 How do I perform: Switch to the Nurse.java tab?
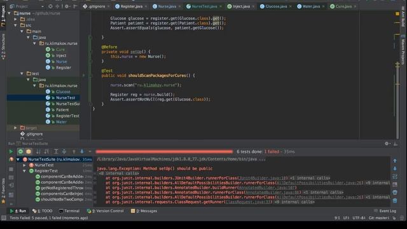pos(167,6)
